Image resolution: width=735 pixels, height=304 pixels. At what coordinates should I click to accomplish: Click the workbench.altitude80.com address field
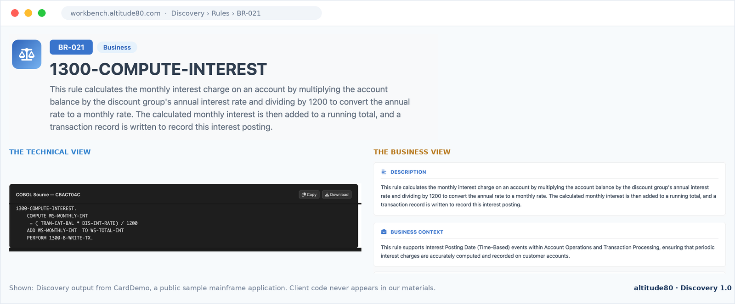pyautogui.click(x=192, y=13)
